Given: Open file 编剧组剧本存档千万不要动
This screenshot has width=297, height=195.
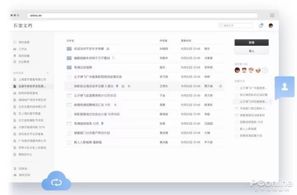Looking at the screenshot, I should point(92,58).
